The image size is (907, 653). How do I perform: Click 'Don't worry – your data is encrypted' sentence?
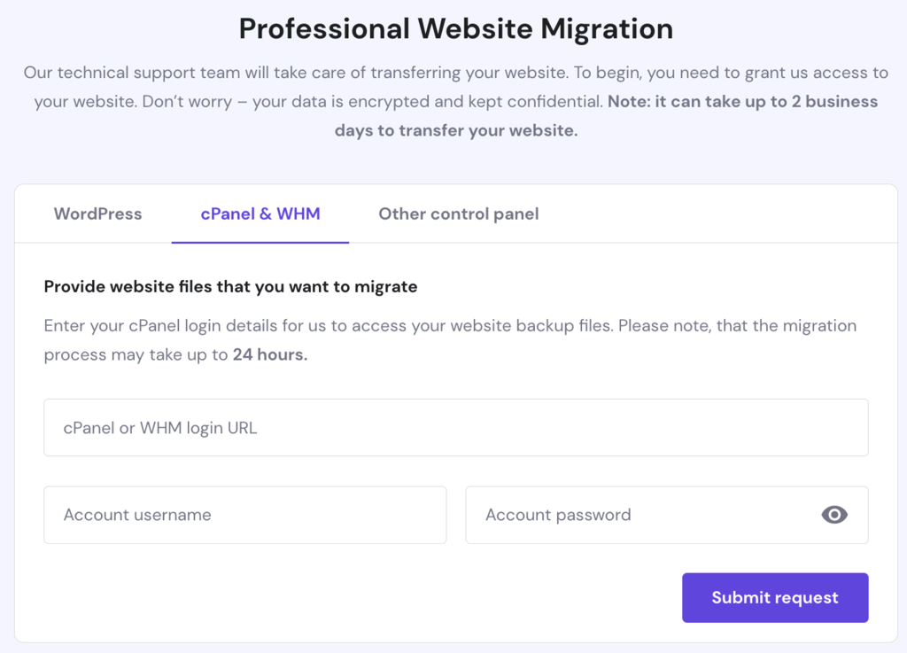click(x=373, y=102)
